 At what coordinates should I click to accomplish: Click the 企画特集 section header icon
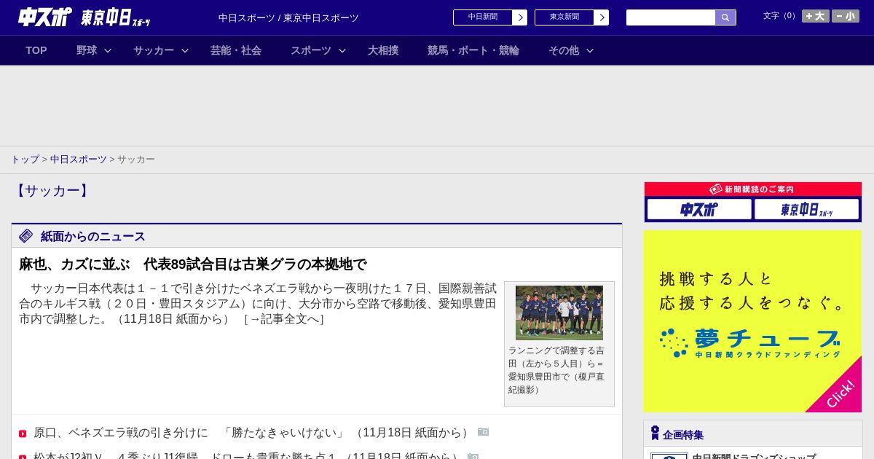[655, 433]
